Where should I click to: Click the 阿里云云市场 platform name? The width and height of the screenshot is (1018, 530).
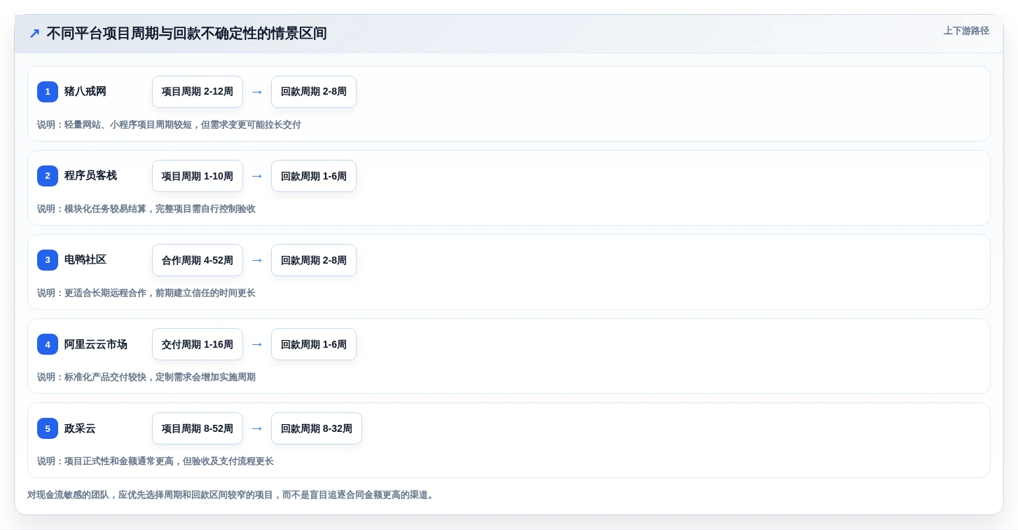tap(96, 344)
